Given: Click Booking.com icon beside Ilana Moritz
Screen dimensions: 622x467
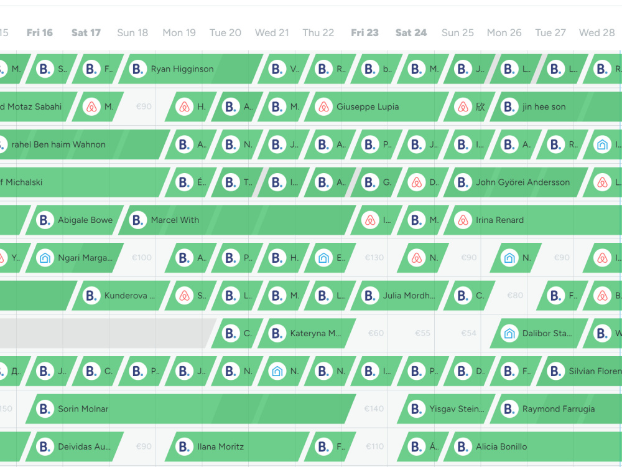Looking at the screenshot, I should pyautogui.click(x=184, y=446).
